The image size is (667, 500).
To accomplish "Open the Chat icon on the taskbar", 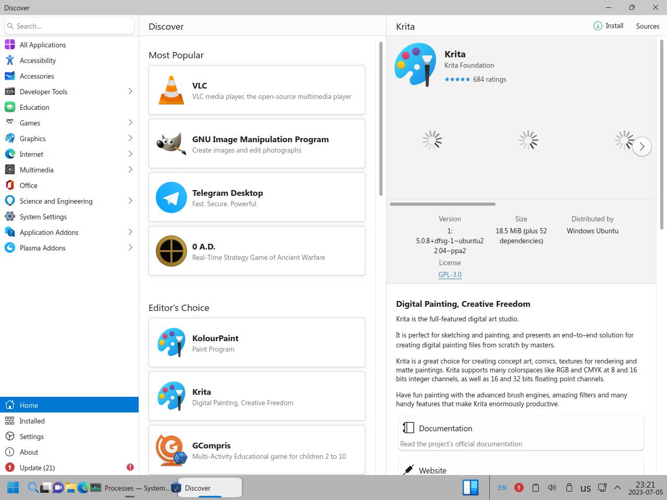I will [58, 488].
